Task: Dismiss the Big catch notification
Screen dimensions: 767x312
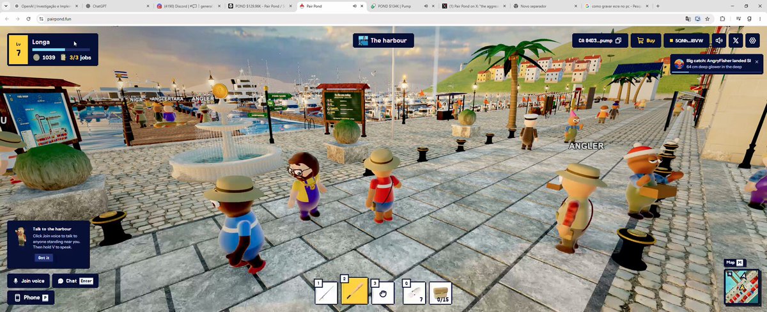Action: point(757,61)
